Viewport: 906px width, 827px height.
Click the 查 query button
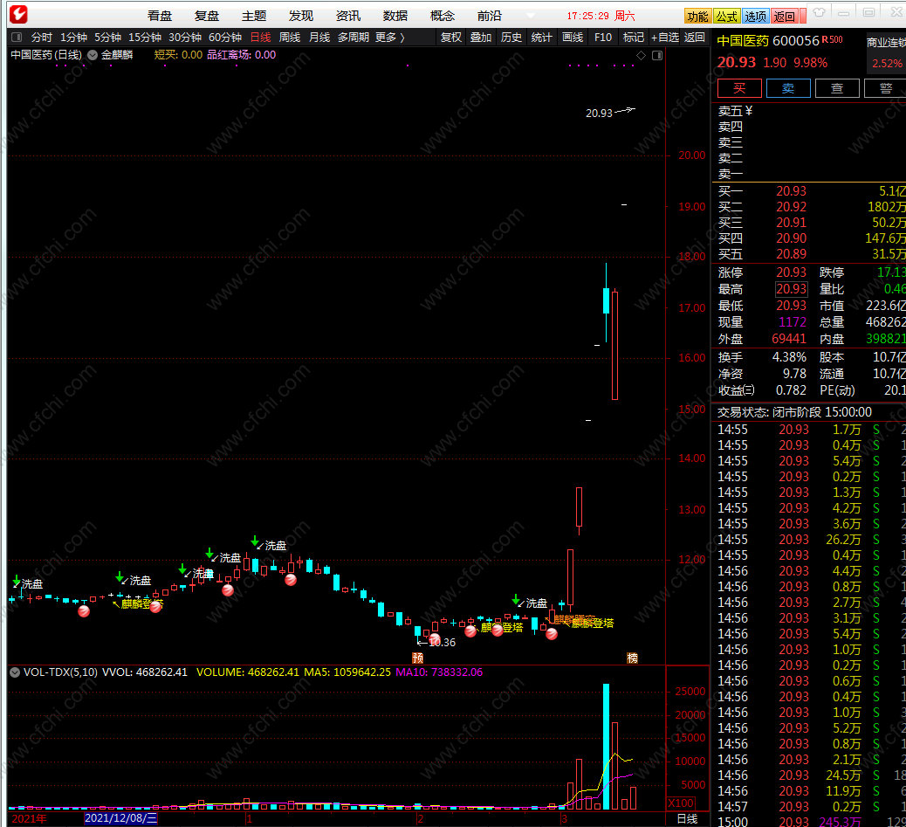[x=837, y=88]
